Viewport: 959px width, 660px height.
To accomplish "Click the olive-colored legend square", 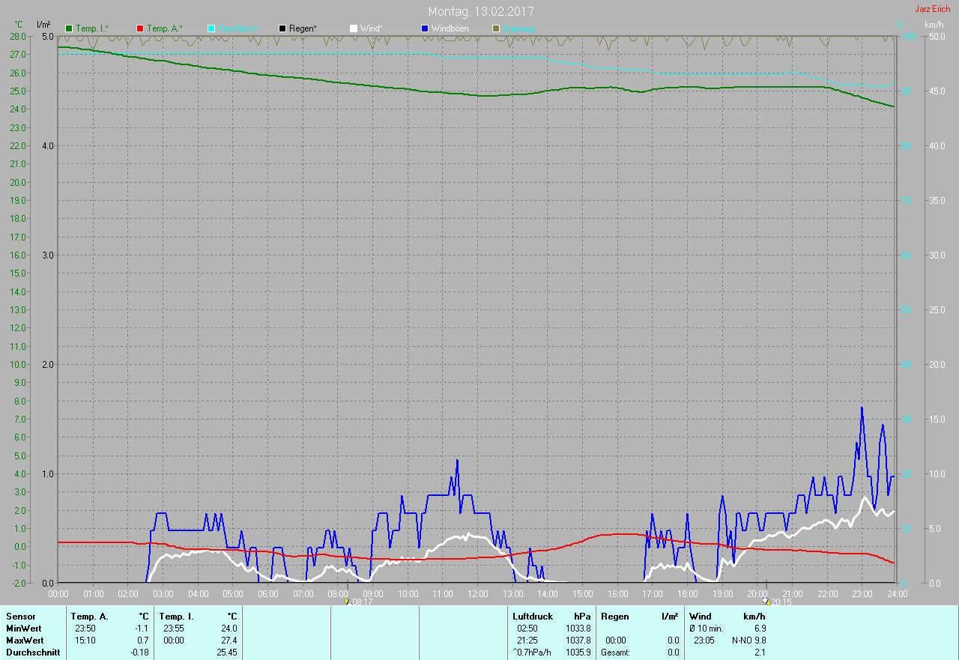I will tap(496, 28).
